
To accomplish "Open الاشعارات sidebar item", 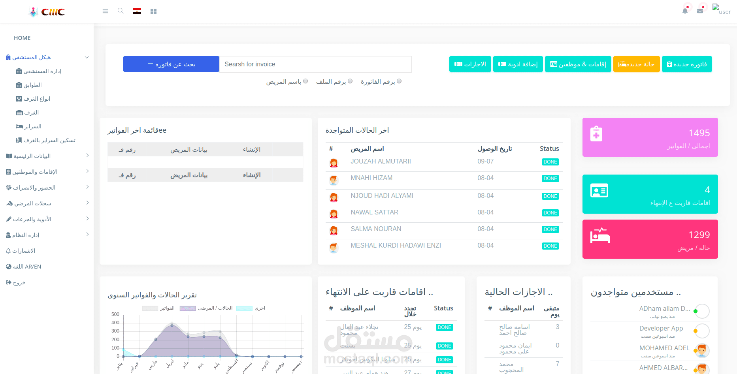I will 21,251.
